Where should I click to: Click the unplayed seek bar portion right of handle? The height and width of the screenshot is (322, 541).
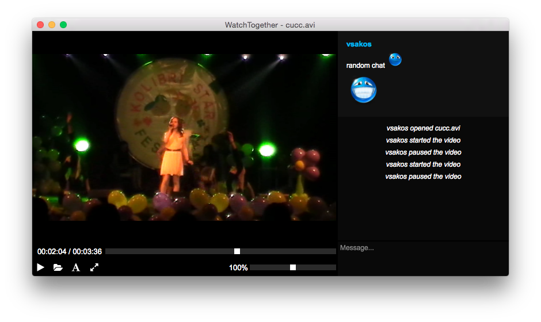click(x=288, y=251)
